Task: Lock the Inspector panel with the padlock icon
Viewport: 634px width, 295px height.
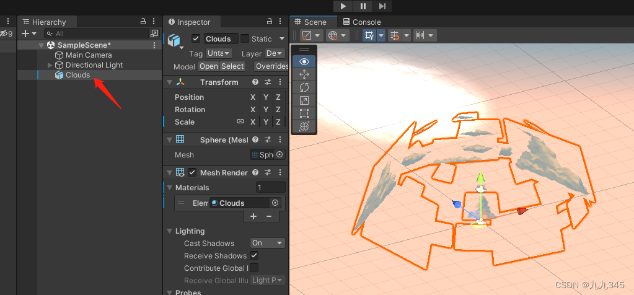Action: 270,22
